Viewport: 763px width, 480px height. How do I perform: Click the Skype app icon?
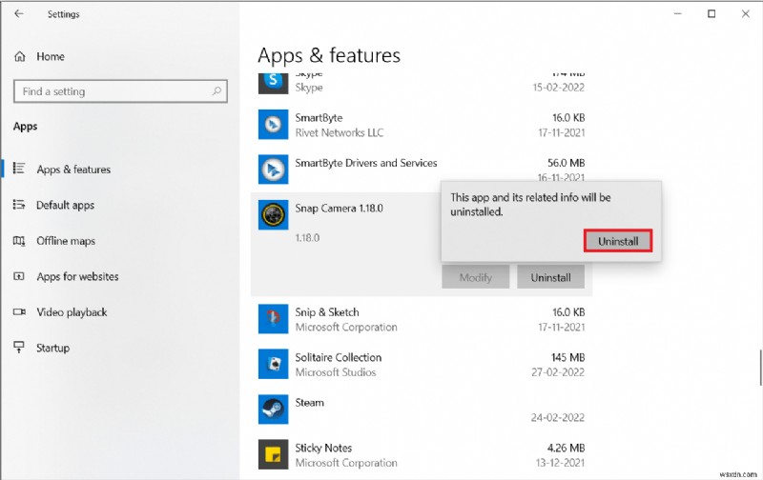point(273,82)
